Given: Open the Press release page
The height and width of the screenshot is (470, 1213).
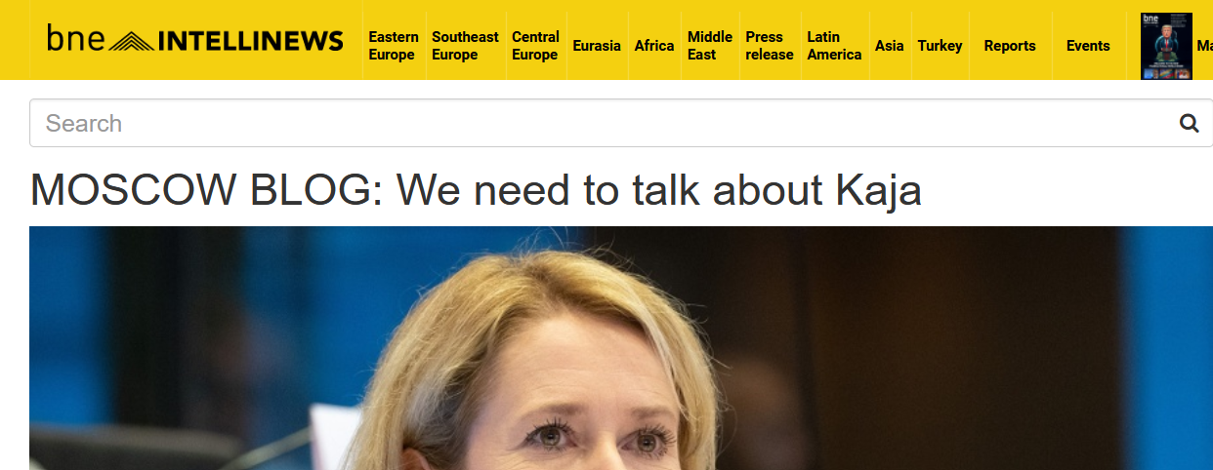Looking at the screenshot, I should (x=770, y=46).
